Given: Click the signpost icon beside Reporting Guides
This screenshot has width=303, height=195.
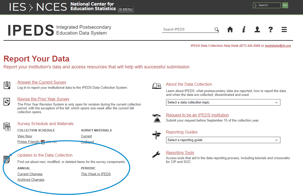Looking at the screenshot, I should 156,135.
